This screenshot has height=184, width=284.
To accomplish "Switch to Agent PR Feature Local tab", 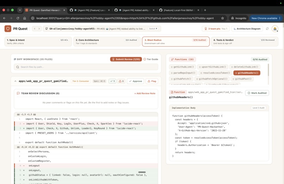I will tap(89, 10).
